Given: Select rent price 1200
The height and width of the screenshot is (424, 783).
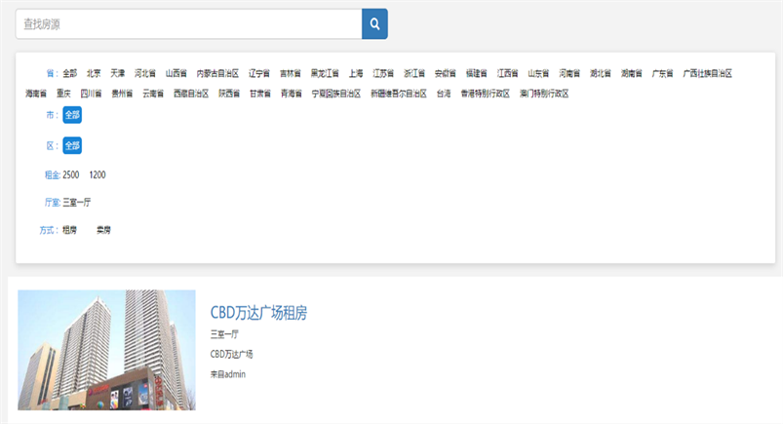Looking at the screenshot, I should (98, 175).
